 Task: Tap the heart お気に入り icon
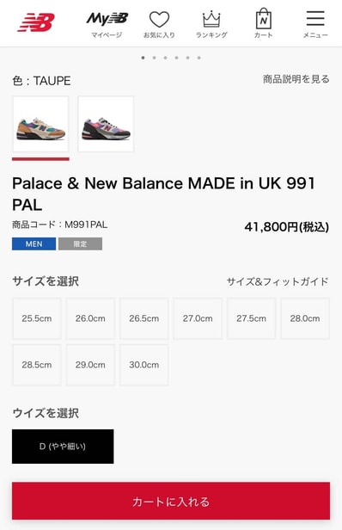click(159, 24)
